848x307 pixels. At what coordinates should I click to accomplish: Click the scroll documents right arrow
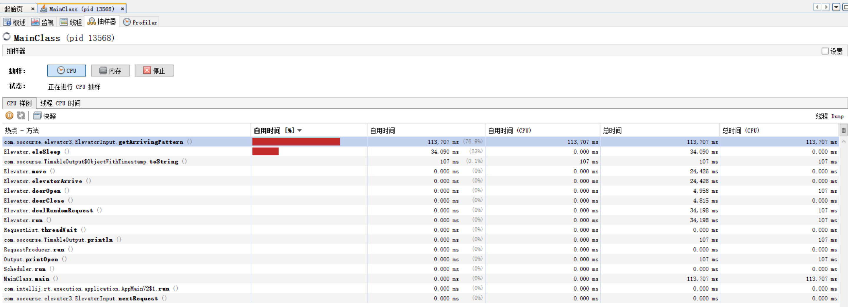[x=826, y=7]
